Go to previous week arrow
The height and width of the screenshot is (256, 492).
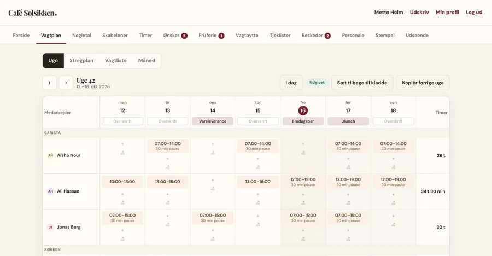pyautogui.click(x=50, y=83)
